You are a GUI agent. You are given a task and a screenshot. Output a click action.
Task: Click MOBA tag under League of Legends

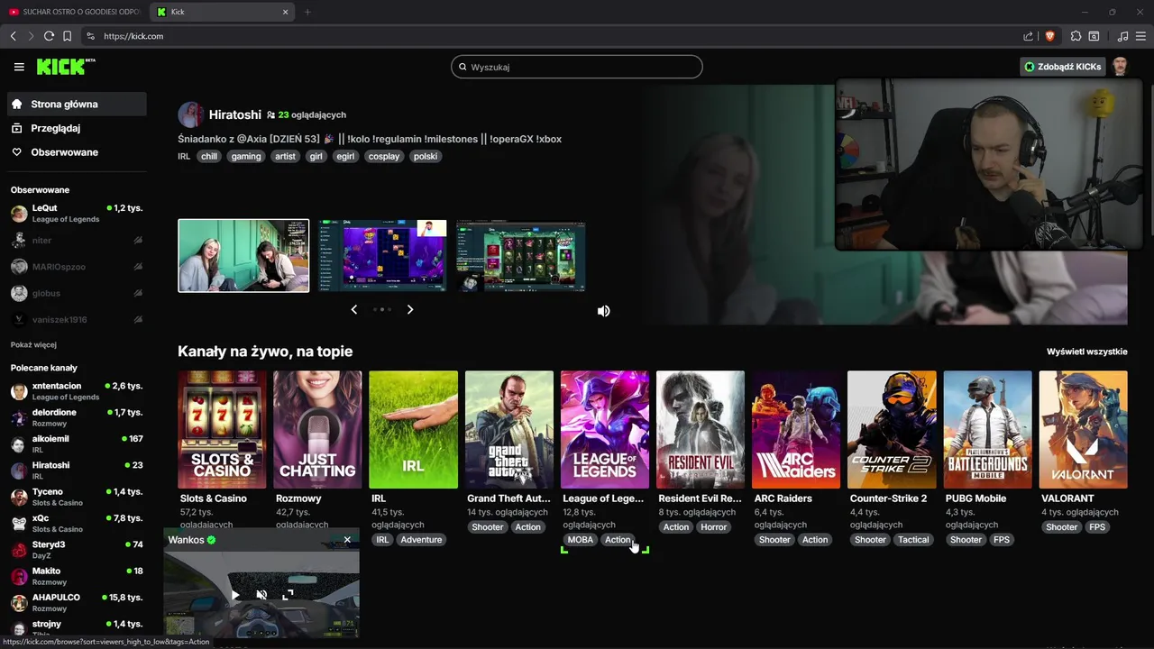click(581, 540)
